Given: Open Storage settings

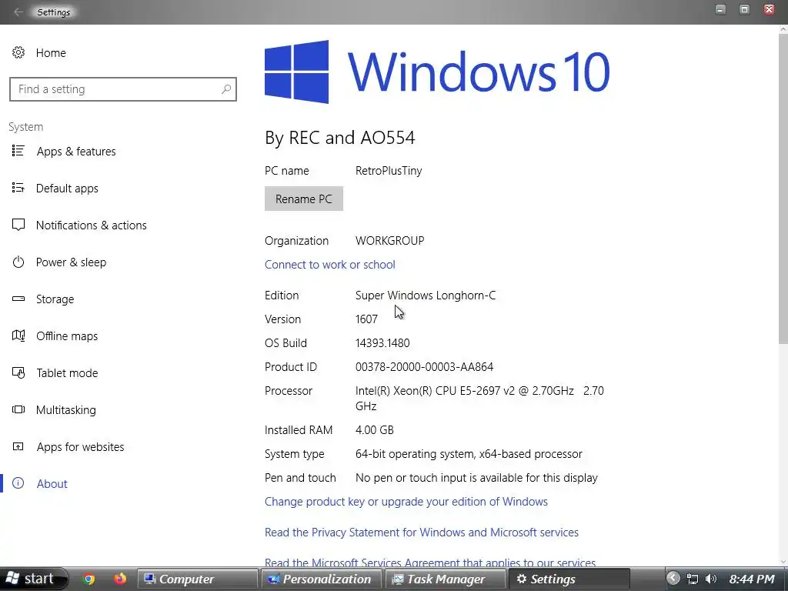Looking at the screenshot, I should [55, 299].
